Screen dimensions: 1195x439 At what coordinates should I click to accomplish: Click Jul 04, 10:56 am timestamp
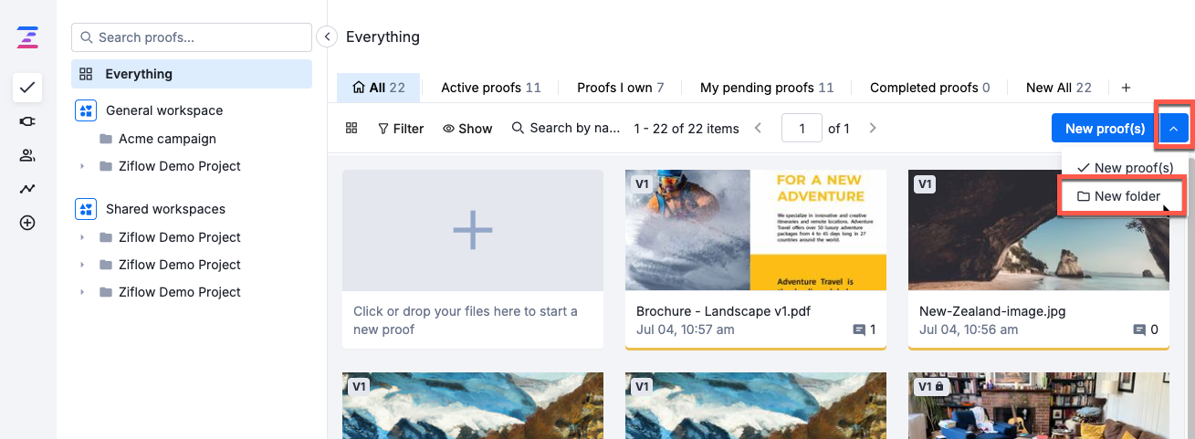[x=969, y=329]
